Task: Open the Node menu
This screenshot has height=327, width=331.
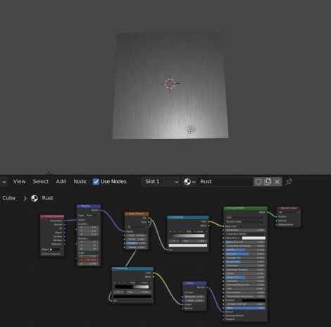Action: click(x=80, y=182)
